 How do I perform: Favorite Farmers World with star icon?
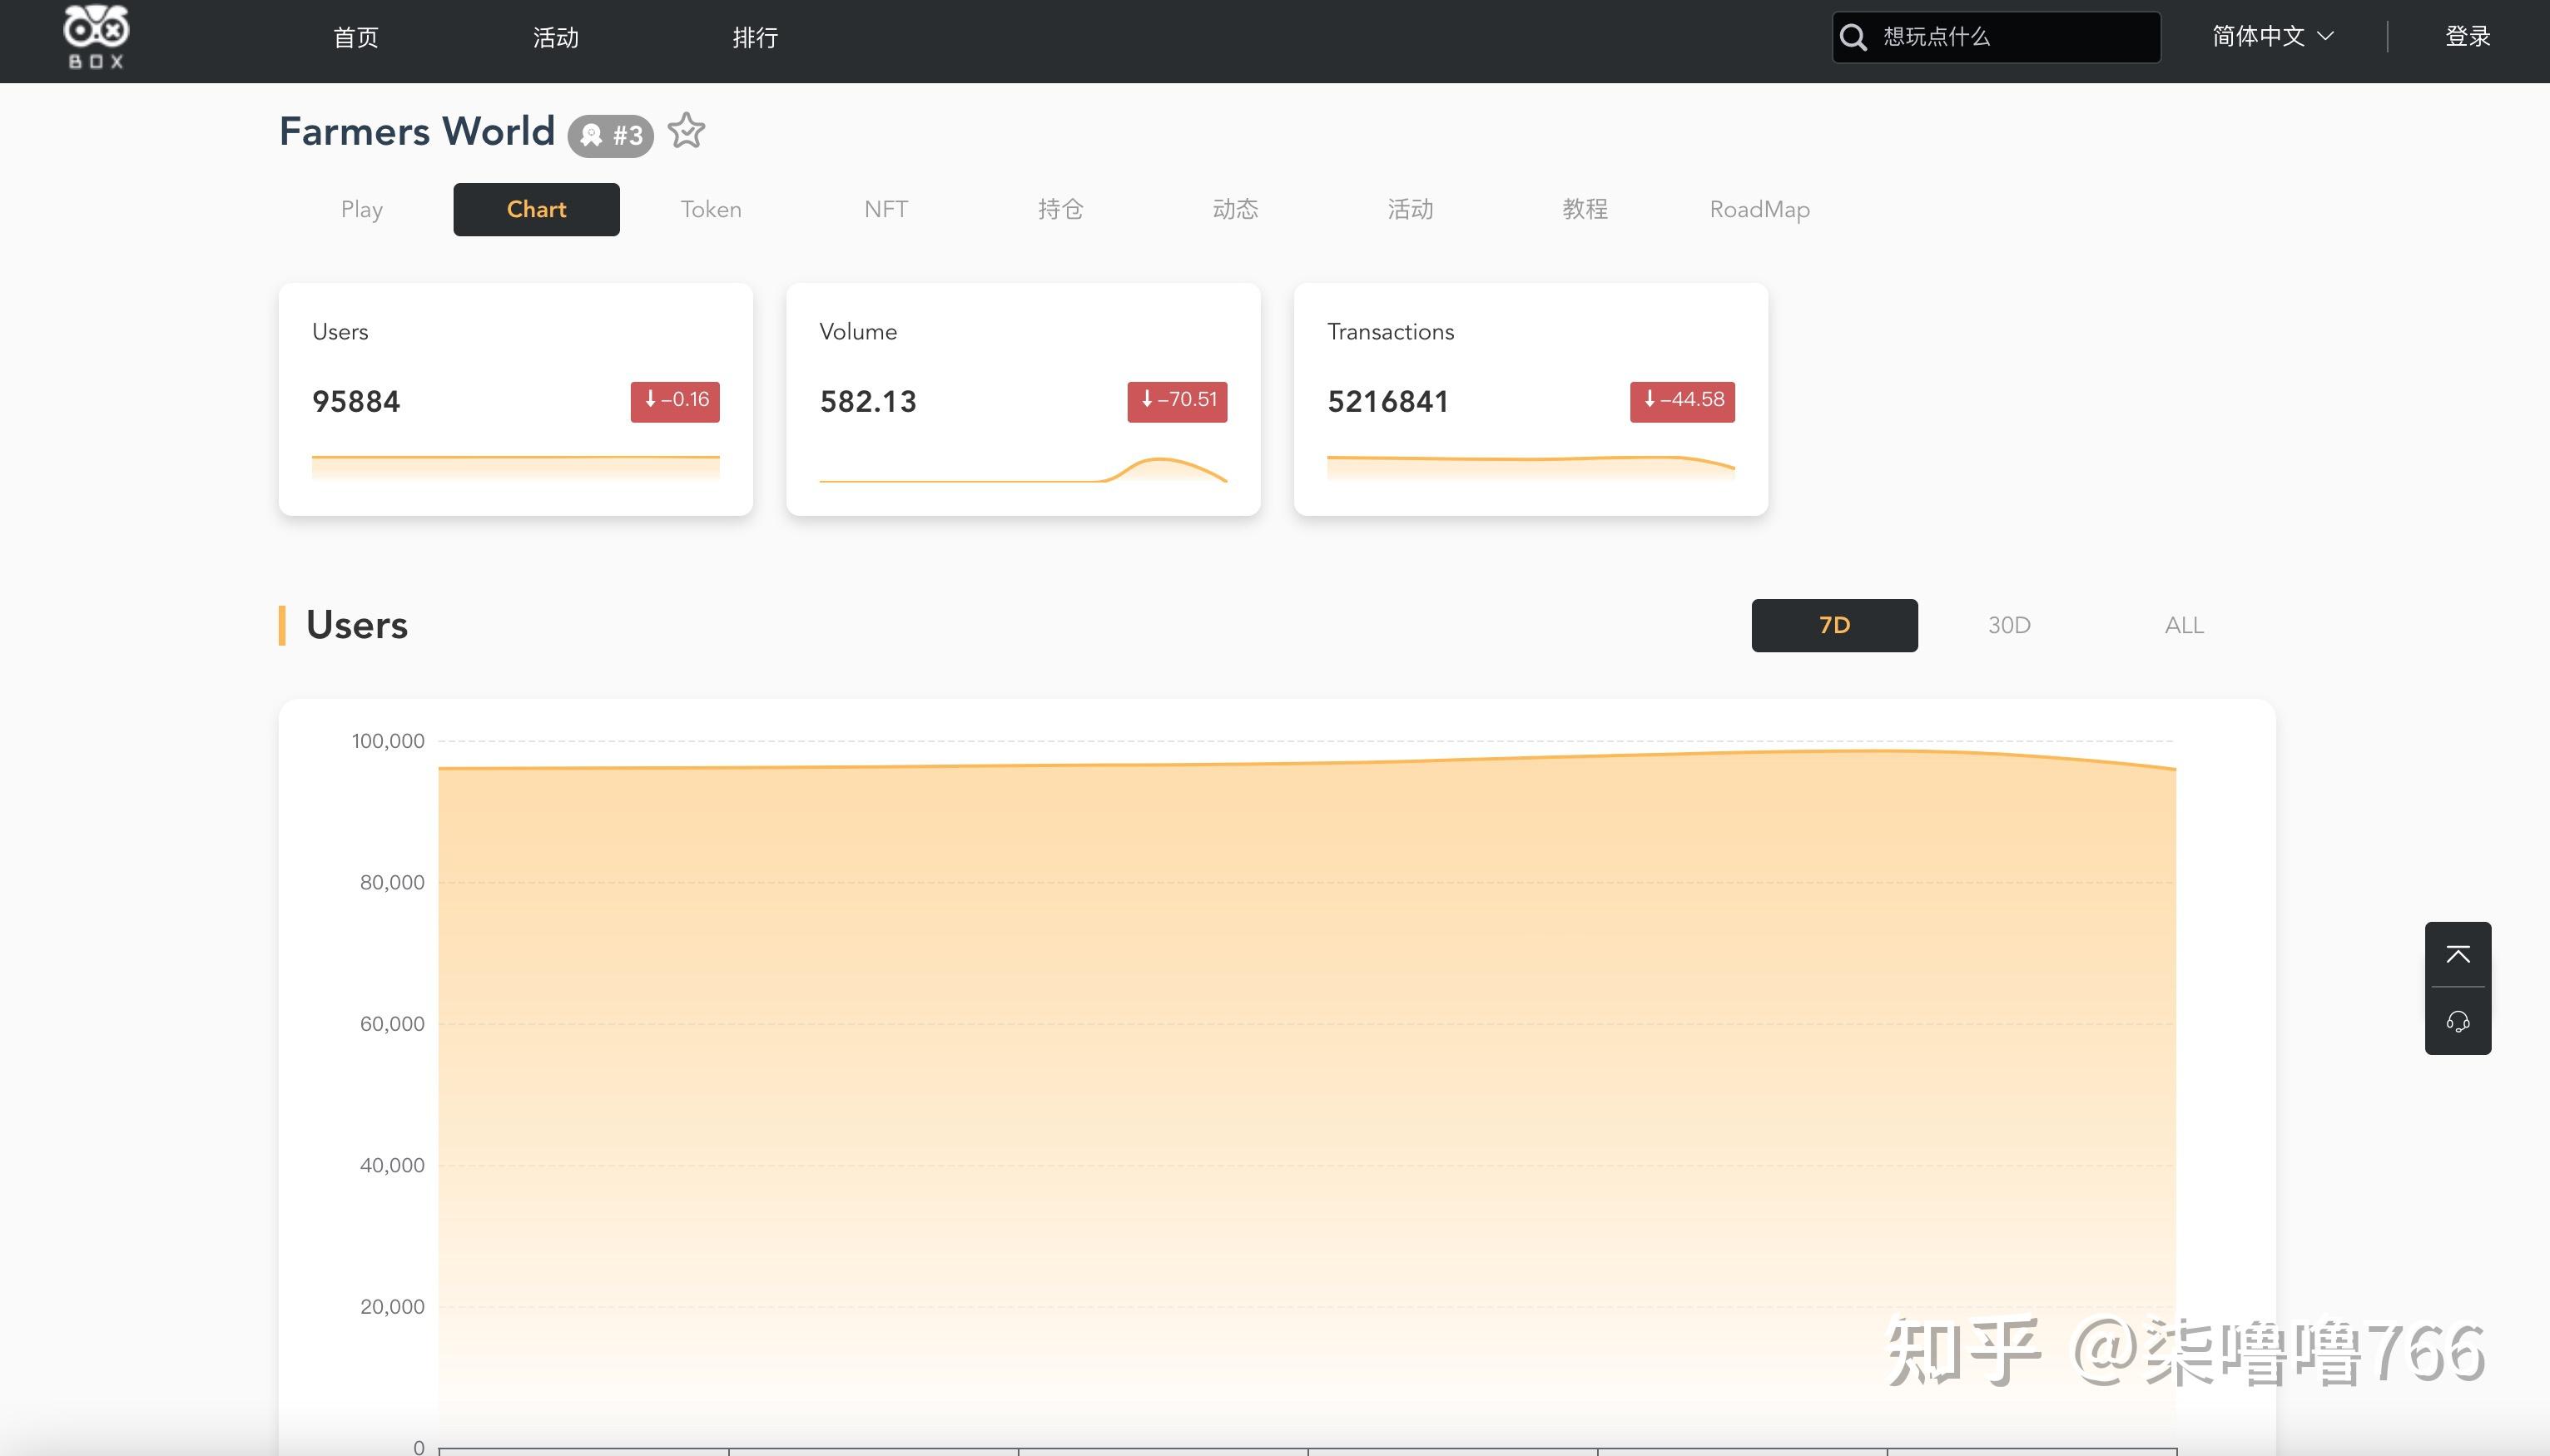(686, 131)
